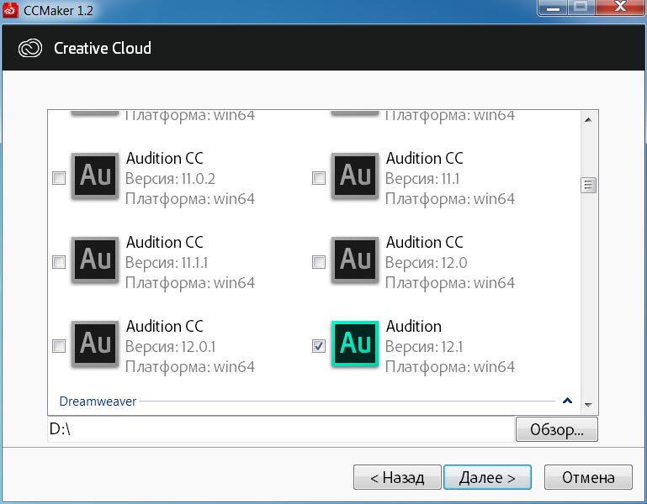Cancel with the Отмена button

coord(588,478)
